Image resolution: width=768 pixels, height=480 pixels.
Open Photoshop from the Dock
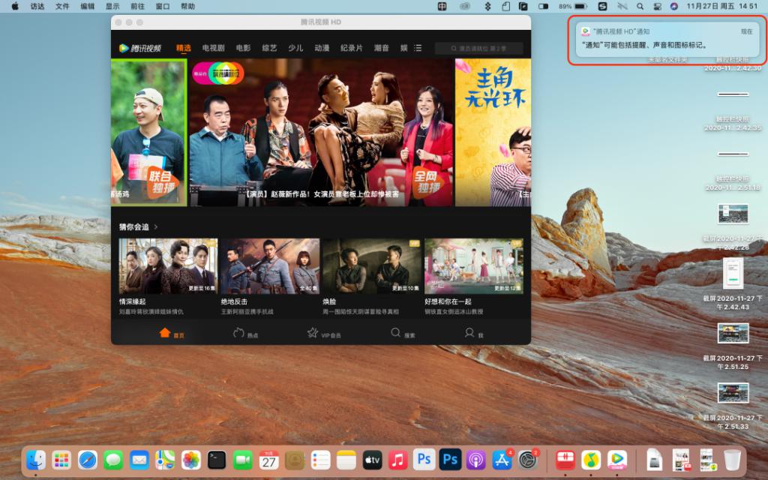click(x=422, y=460)
